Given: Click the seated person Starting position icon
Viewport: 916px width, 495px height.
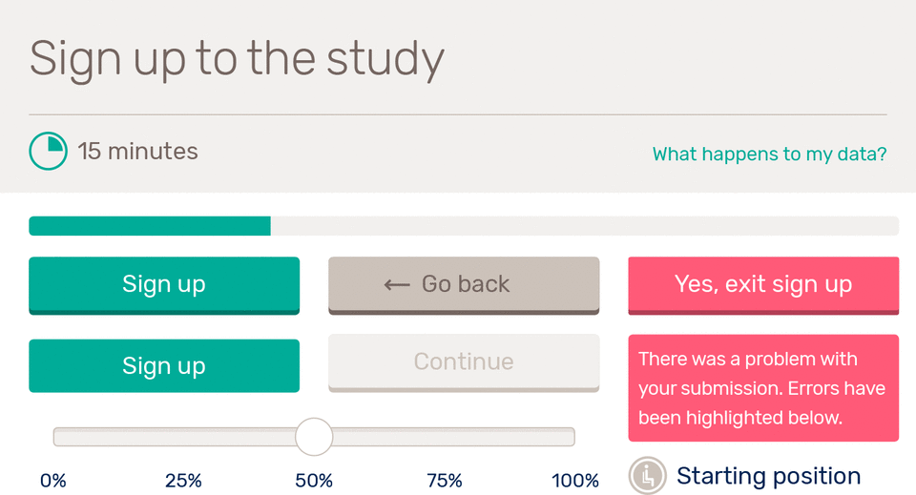Looking at the screenshot, I should 647,475.
